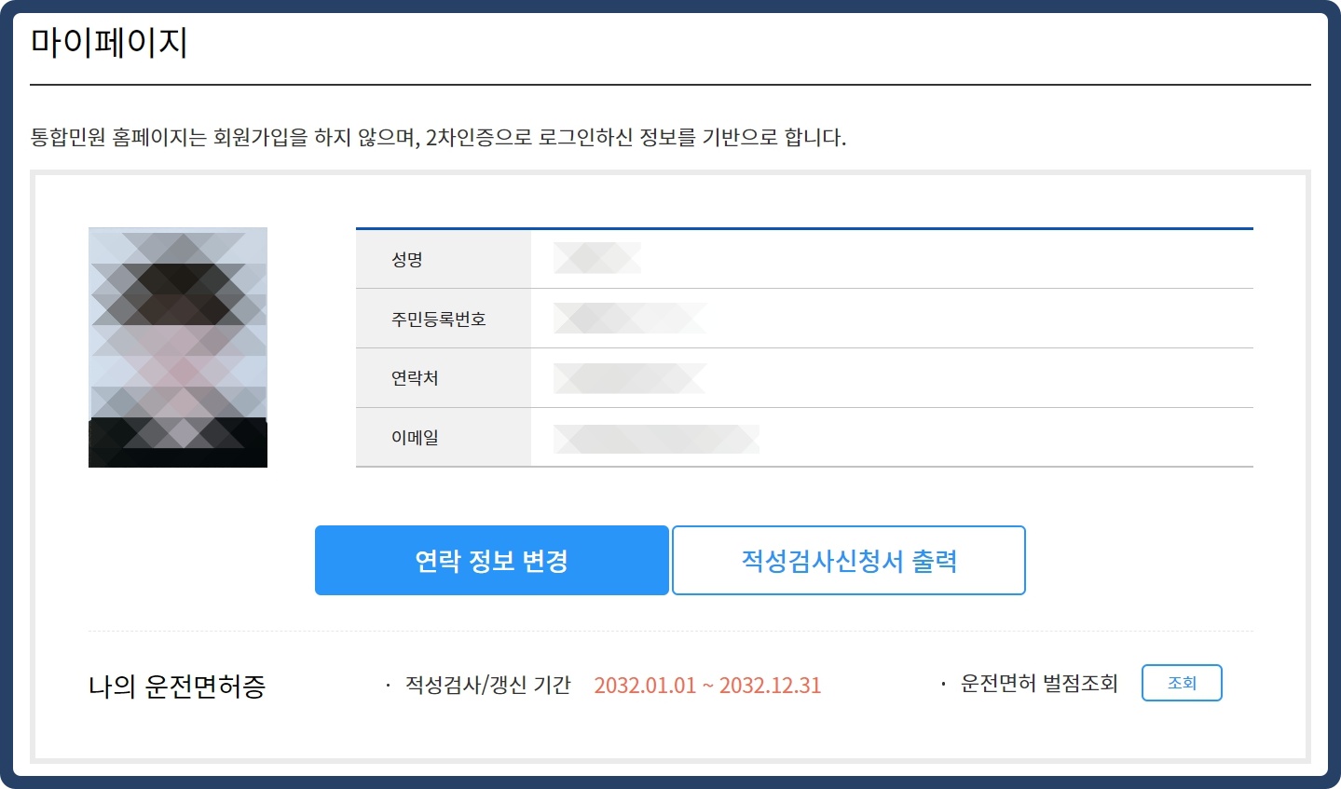1341x789 pixels.
Task: Select the 연락처 field value
Action: [627, 377]
